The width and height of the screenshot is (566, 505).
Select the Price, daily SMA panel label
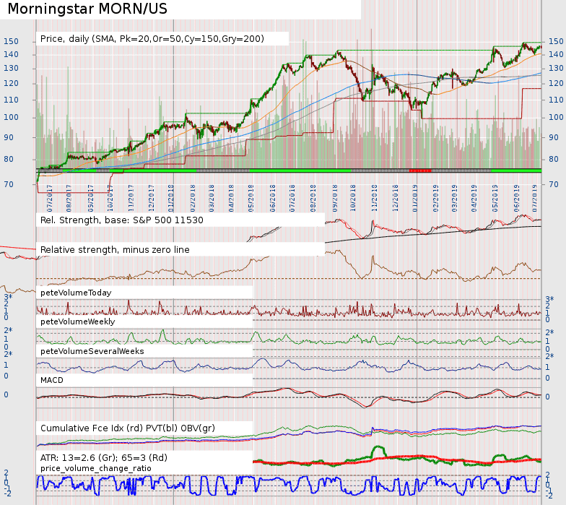152,39
